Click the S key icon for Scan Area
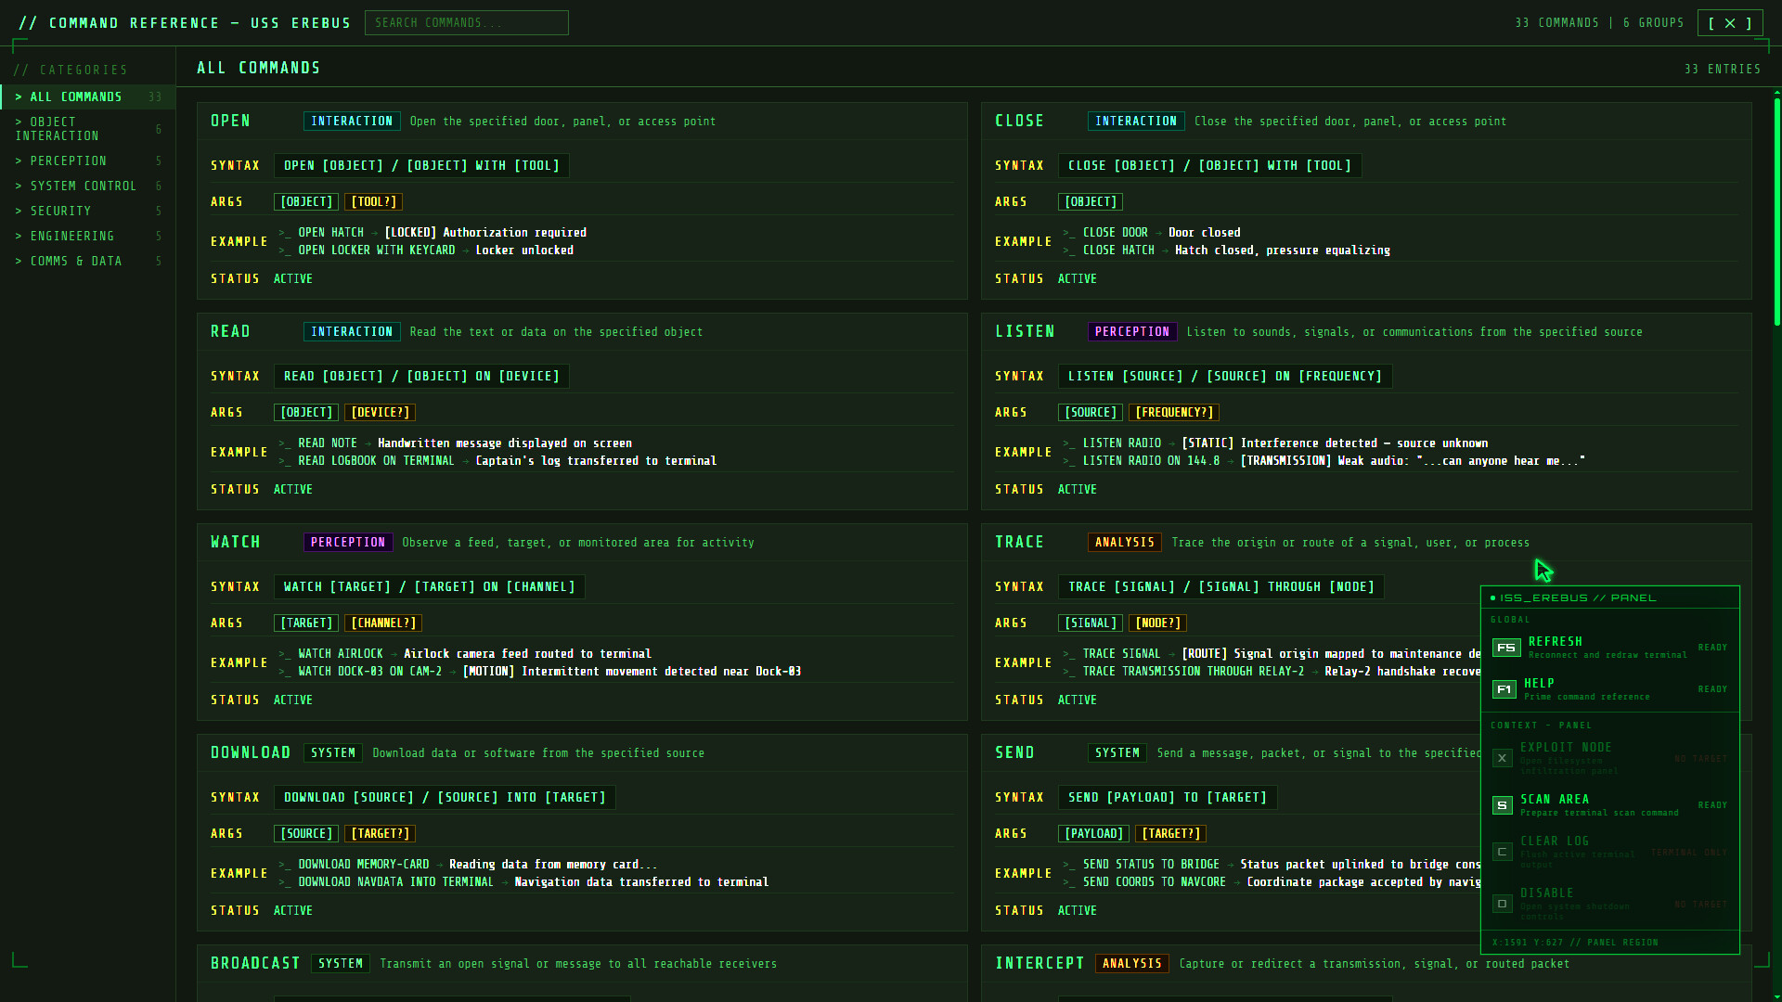 tap(1502, 805)
